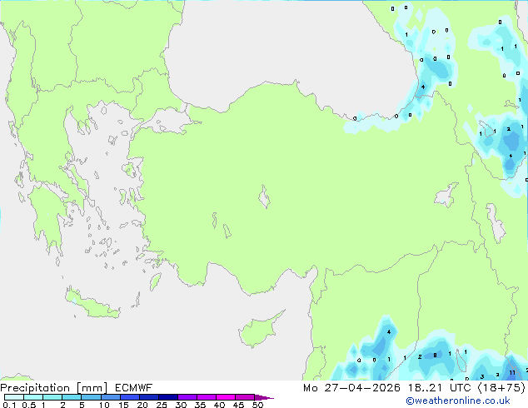
Task: Pick the 10–15 mm legend color swatch
Action: point(110,397)
